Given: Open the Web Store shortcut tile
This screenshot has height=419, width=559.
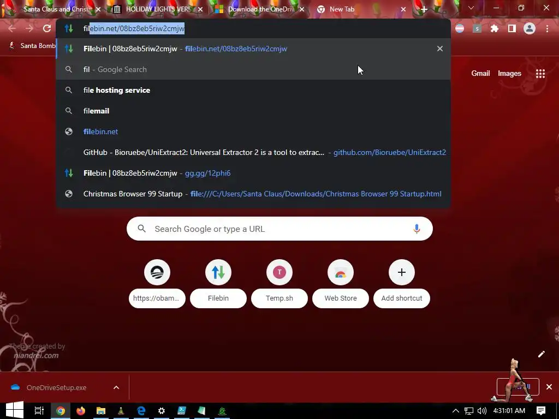Looking at the screenshot, I should point(341,283).
